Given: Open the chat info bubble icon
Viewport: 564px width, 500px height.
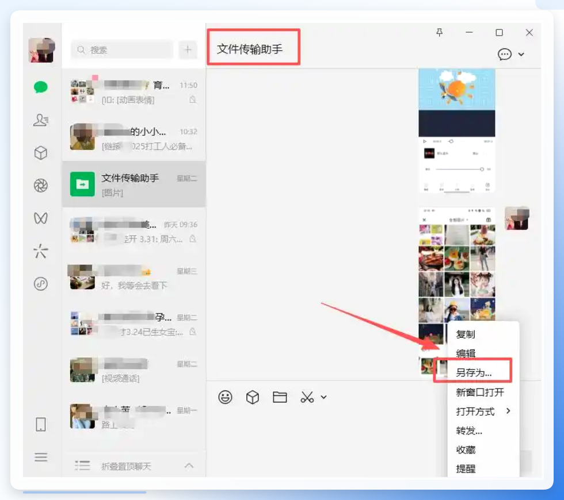Looking at the screenshot, I should point(504,54).
